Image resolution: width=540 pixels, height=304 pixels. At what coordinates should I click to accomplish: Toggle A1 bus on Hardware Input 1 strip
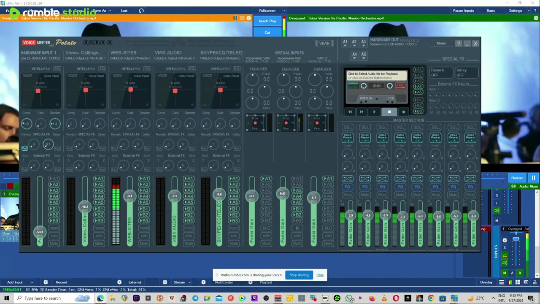click(54, 179)
